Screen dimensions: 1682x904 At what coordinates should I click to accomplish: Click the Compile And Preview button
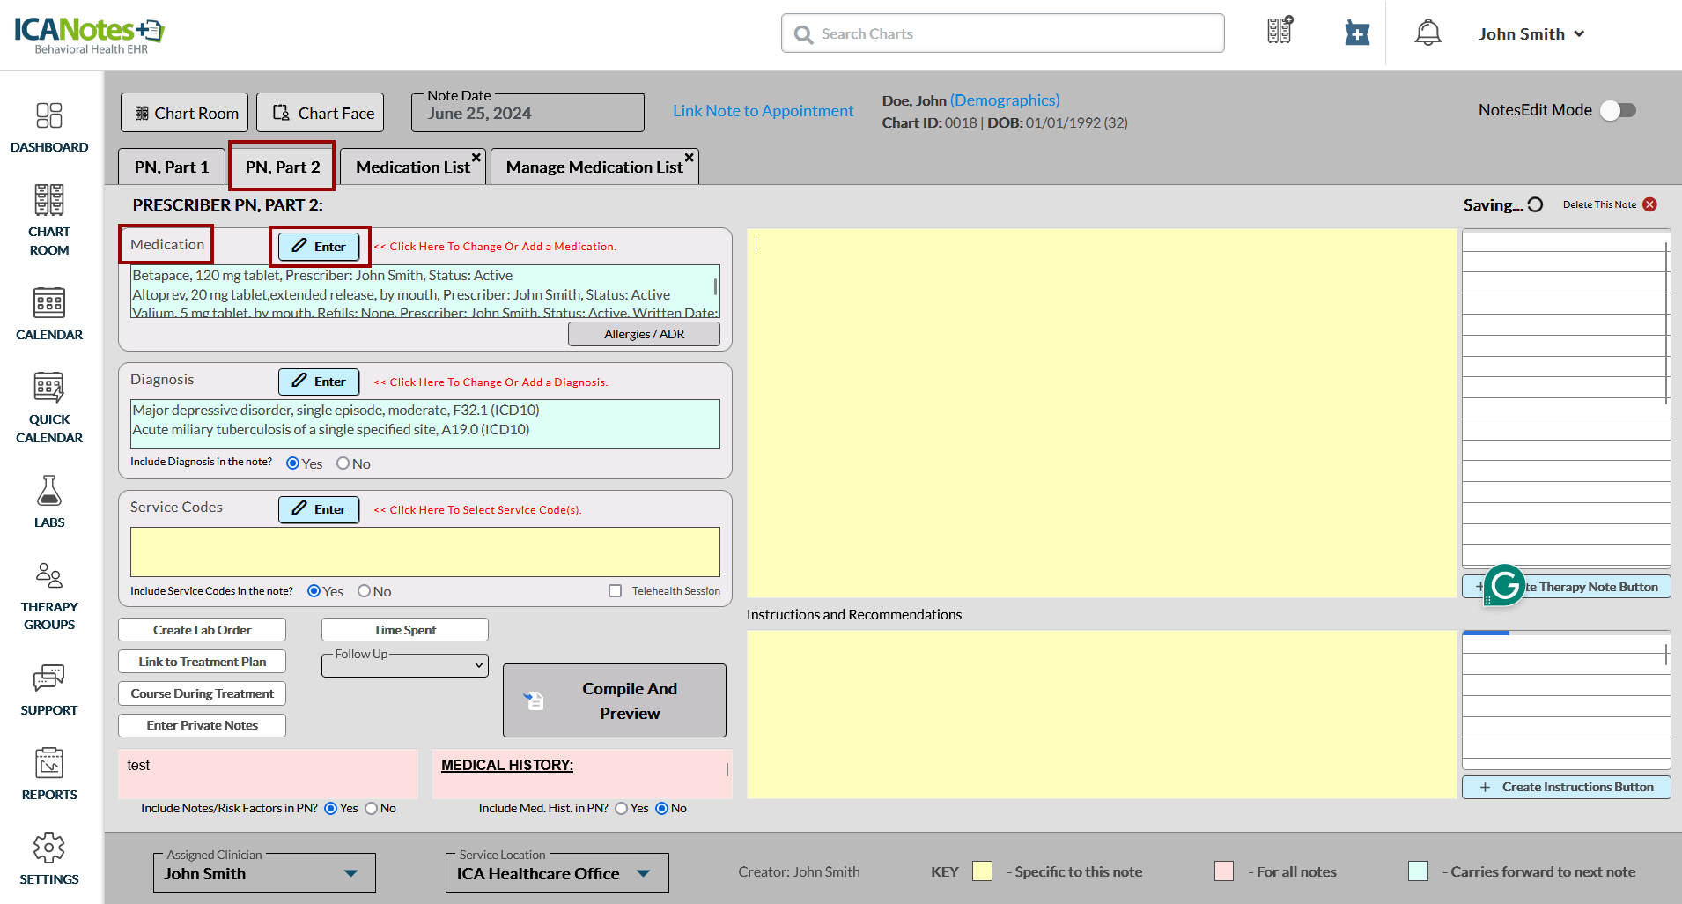click(615, 700)
